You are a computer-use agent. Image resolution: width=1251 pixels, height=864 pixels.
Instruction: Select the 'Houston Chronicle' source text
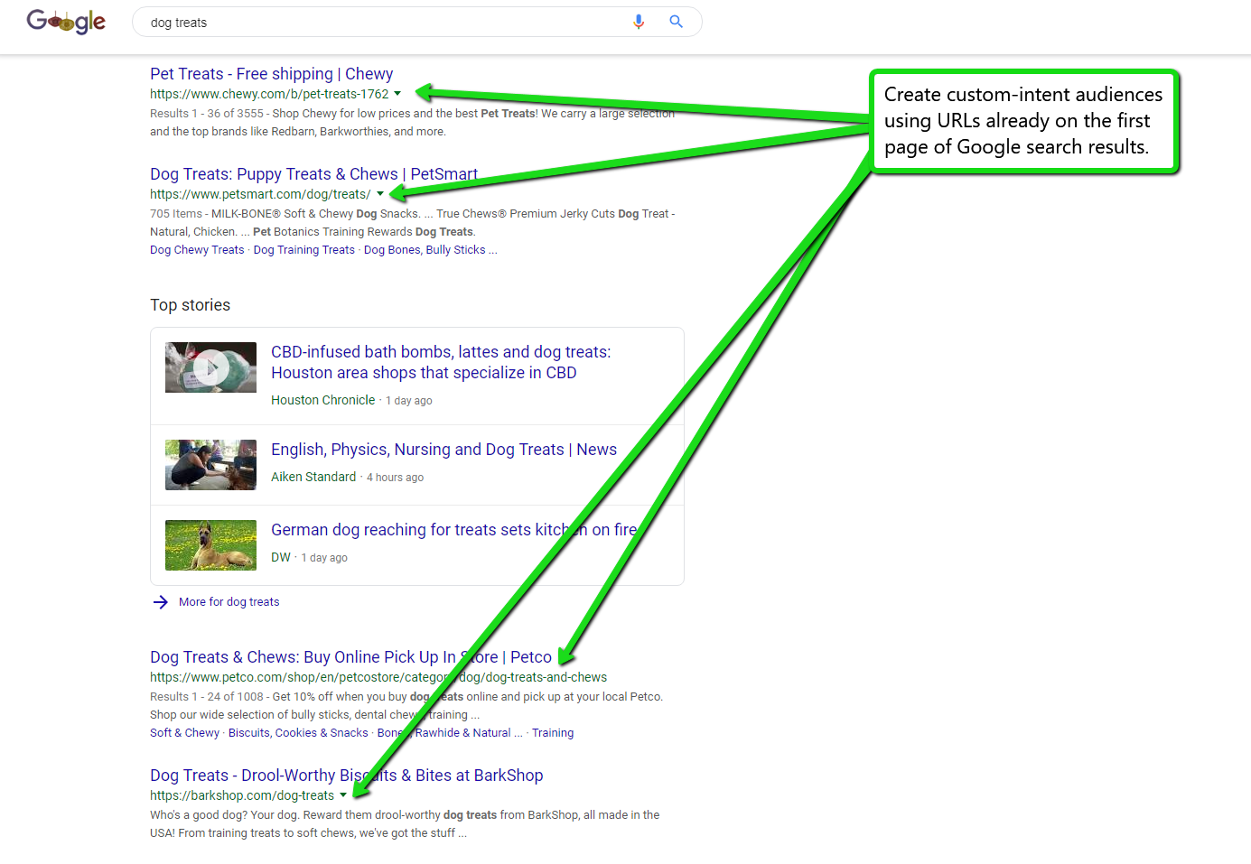322,400
